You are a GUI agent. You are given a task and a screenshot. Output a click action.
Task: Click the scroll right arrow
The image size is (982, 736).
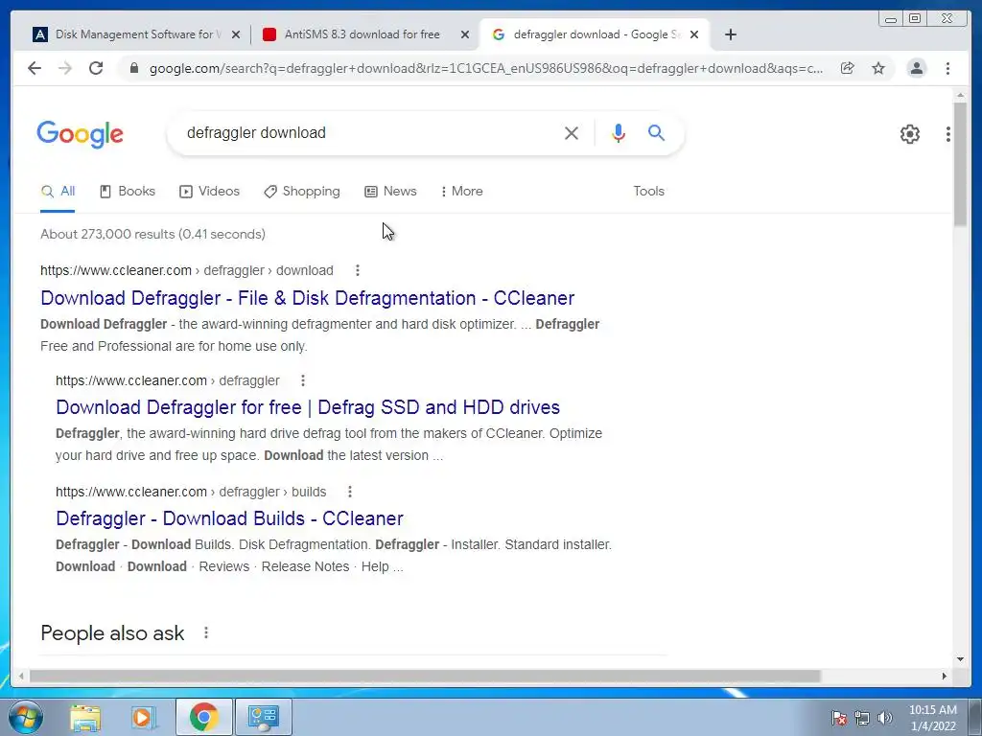coord(944,676)
